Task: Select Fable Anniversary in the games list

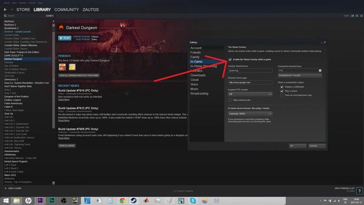Action: (x=14, y=104)
